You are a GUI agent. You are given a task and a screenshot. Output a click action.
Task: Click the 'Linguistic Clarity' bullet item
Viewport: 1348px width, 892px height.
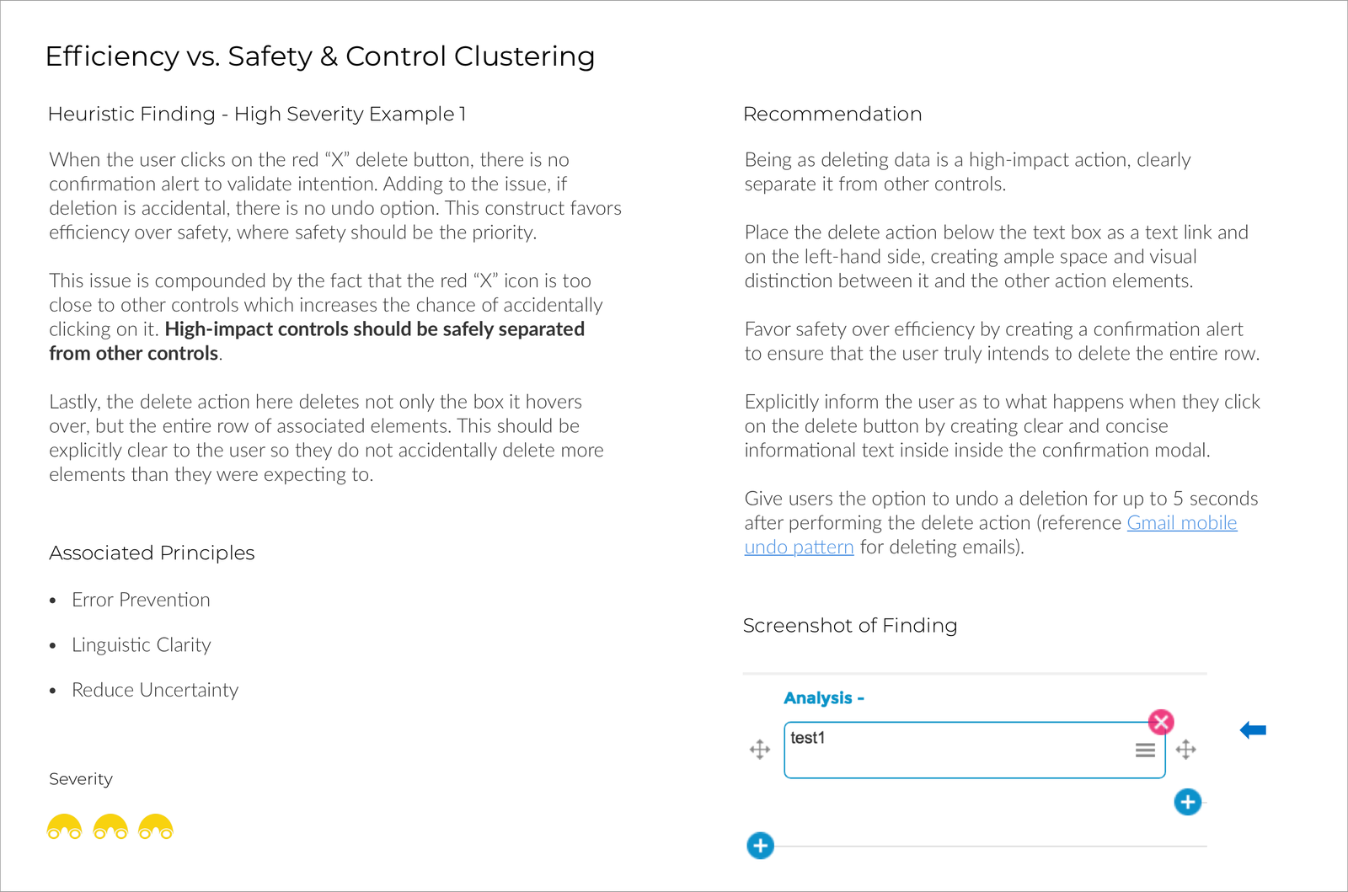141,645
